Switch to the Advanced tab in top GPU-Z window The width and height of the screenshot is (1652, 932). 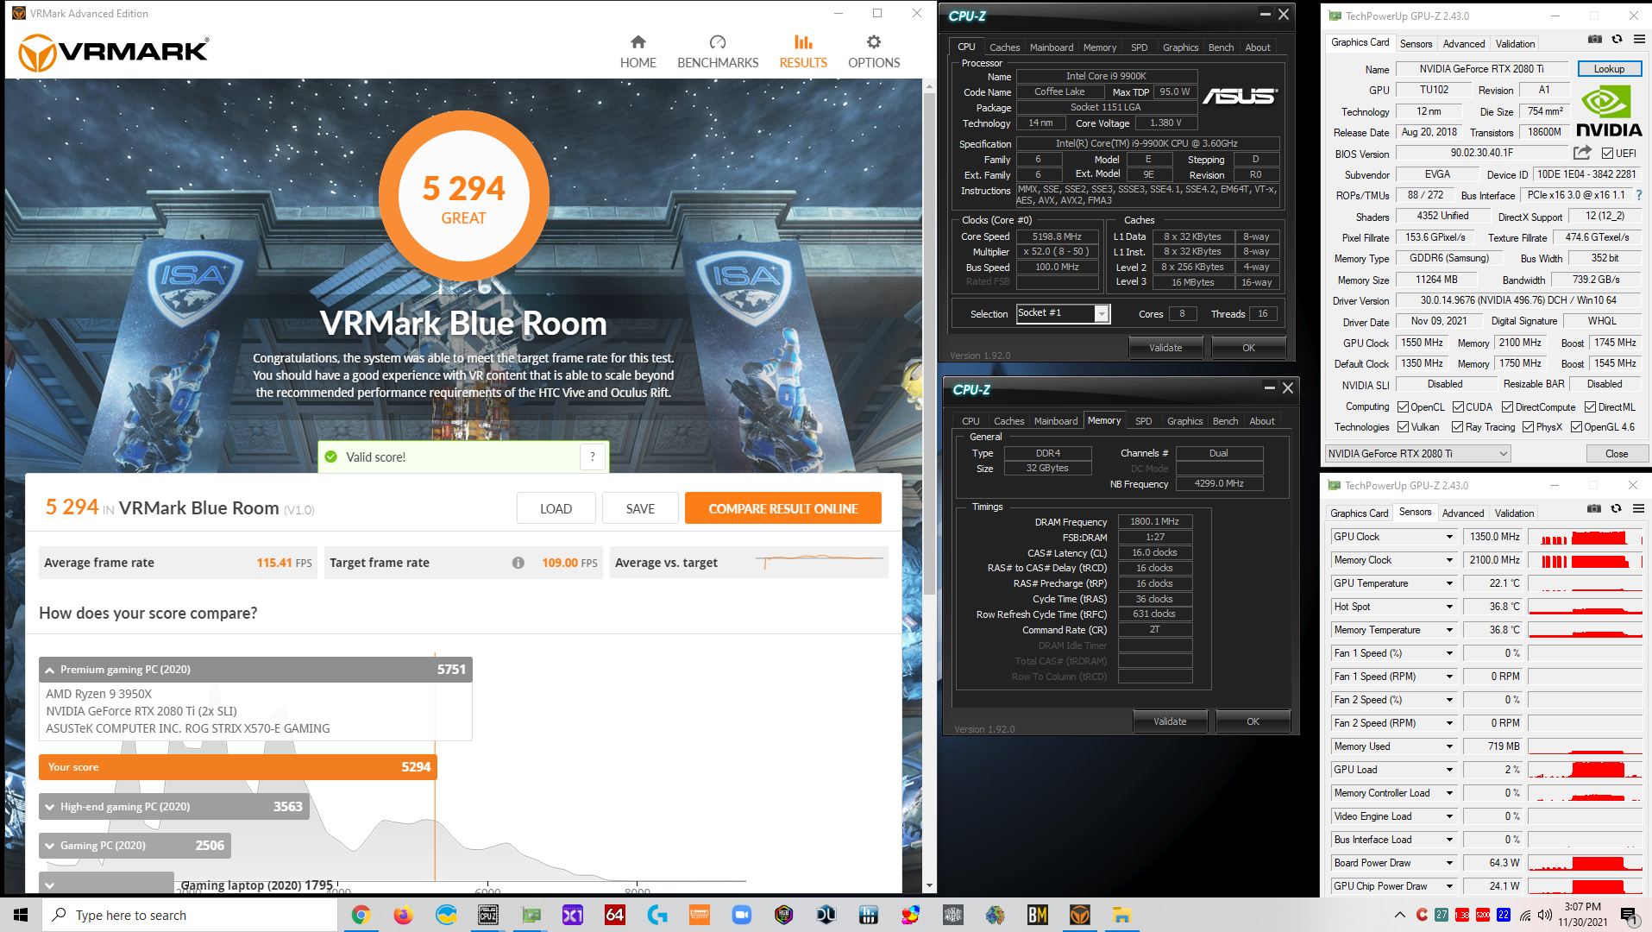click(x=1464, y=44)
